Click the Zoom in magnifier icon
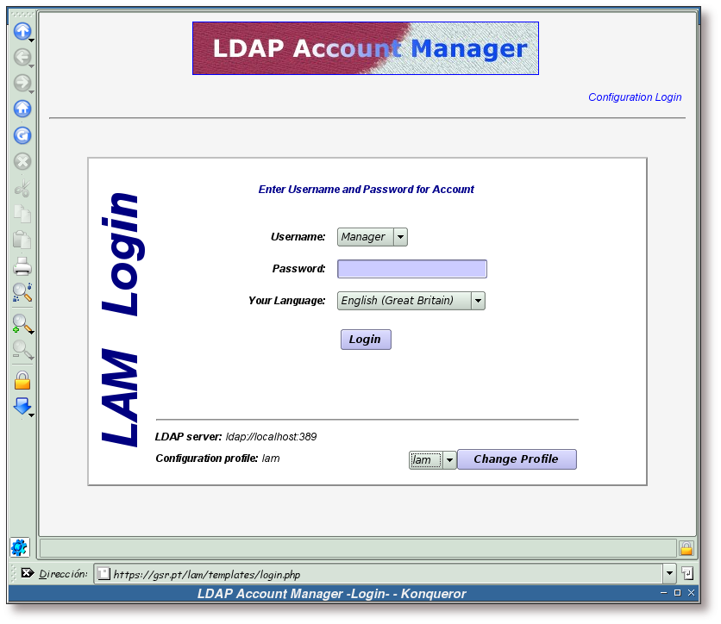This screenshot has width=721, height=624. click(x=22, y=324)
